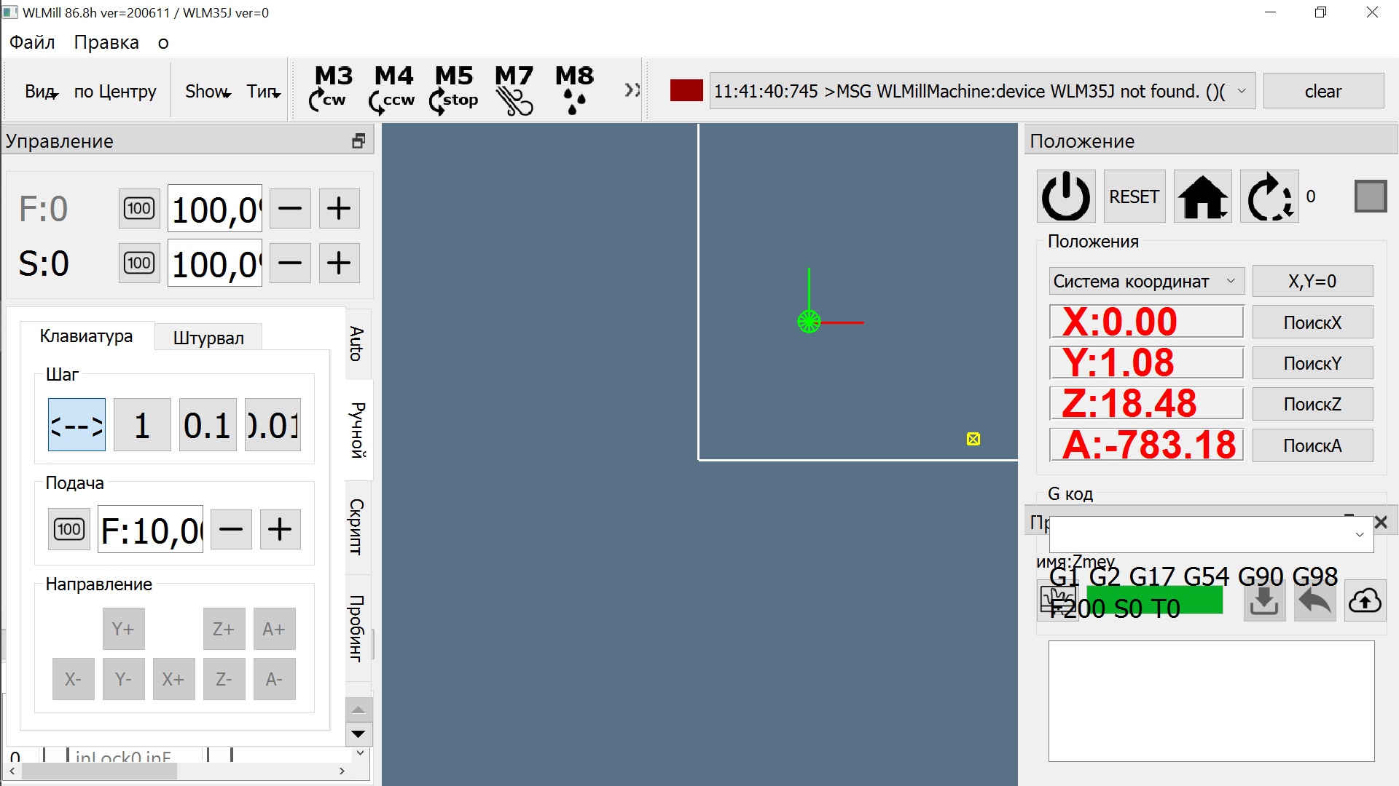The image size is (1399, 786).
Task: Switch to the Штурвал tab
Action: [x=208, y=338]
